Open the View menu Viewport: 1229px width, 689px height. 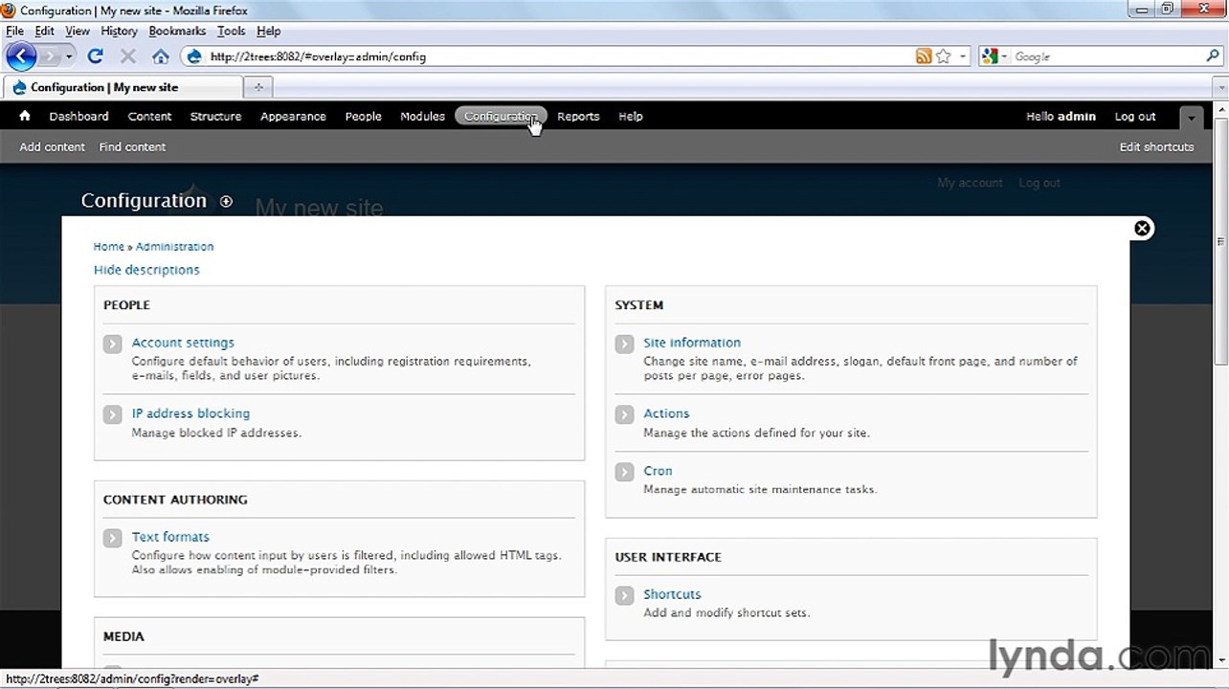(78, 31)
